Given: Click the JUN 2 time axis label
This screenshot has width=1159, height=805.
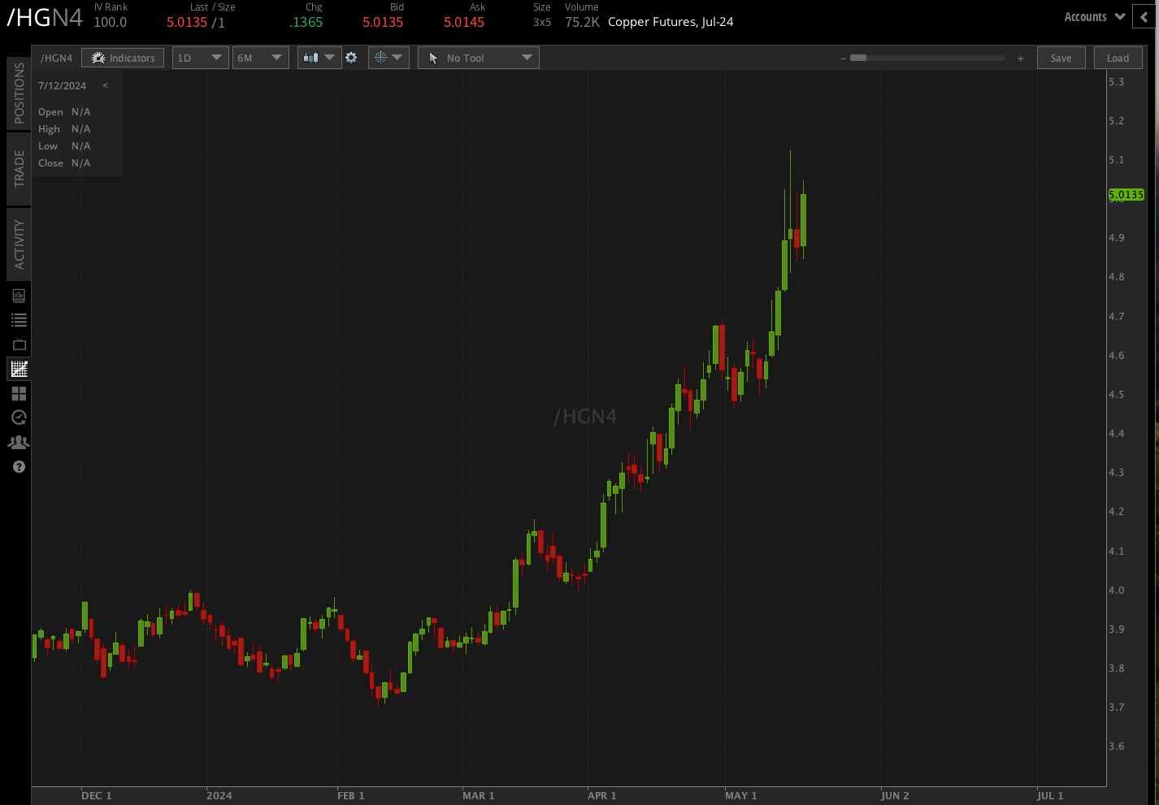Looking at the screenshot, I should tap(895, 795).
